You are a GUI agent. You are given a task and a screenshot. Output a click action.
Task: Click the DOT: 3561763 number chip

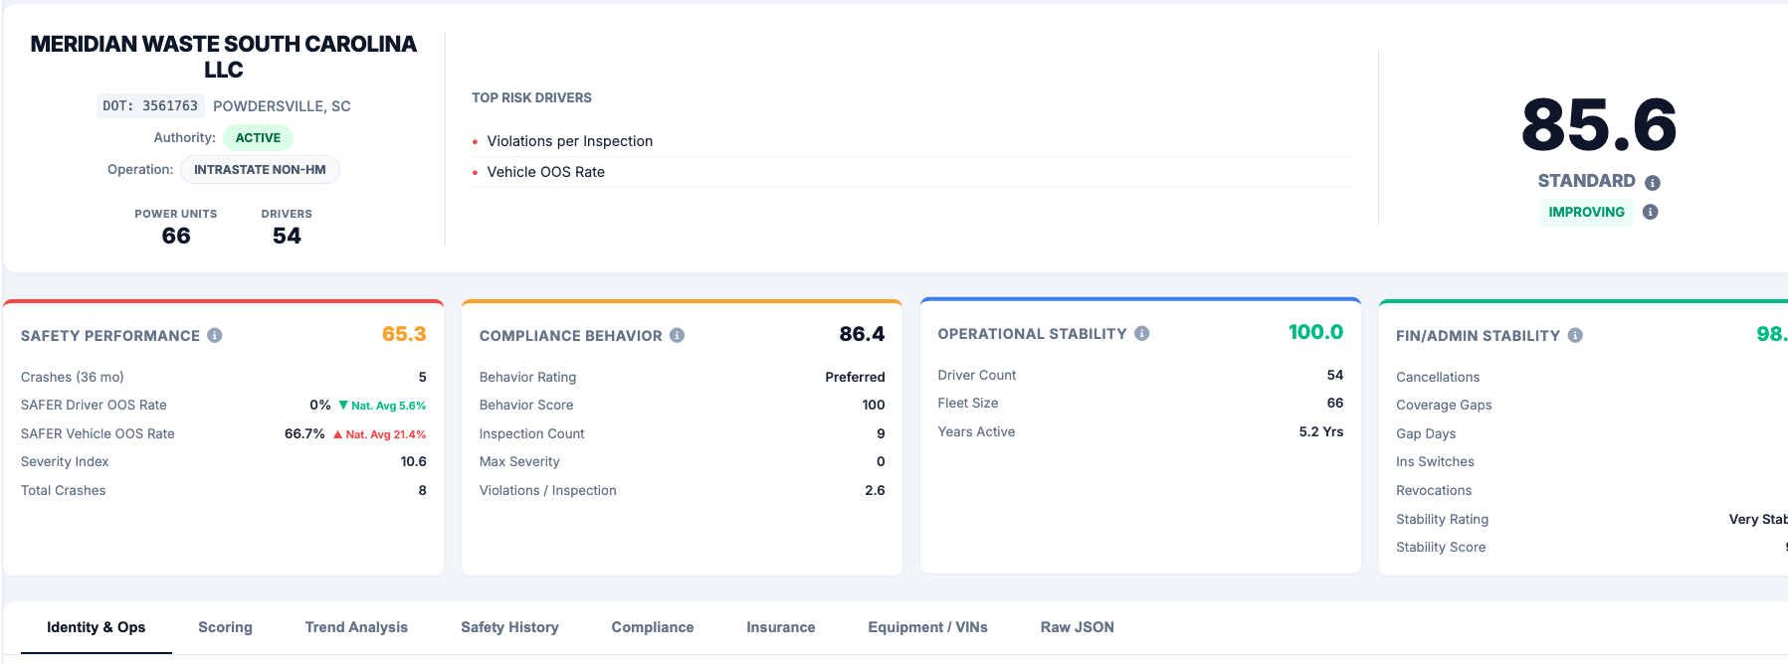(150, 106)
